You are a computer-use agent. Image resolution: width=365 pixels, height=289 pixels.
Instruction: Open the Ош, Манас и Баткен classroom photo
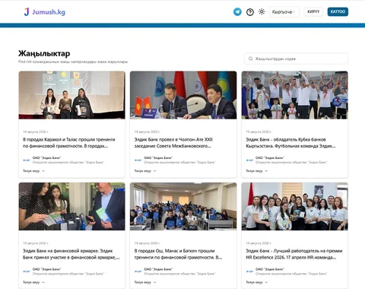click(183, 206)
